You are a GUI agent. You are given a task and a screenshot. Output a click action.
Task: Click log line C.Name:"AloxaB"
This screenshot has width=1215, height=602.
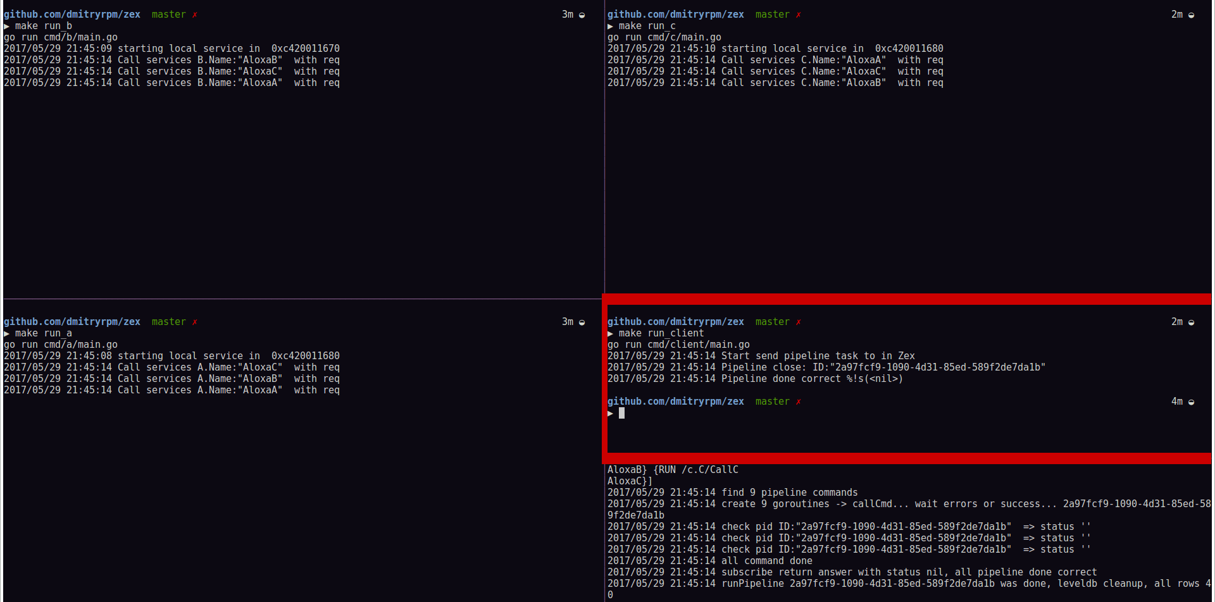click(776, 83)
